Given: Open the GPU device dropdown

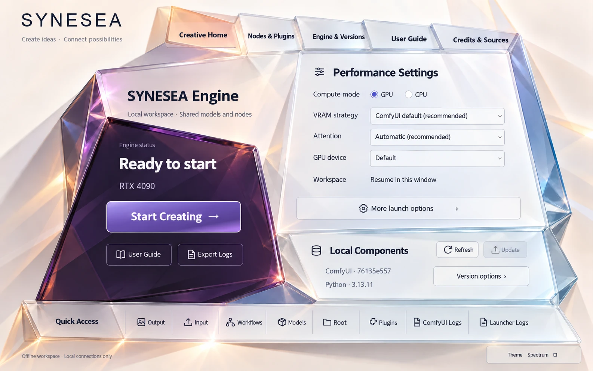Looking at the screenshot, I should point(437,158).
